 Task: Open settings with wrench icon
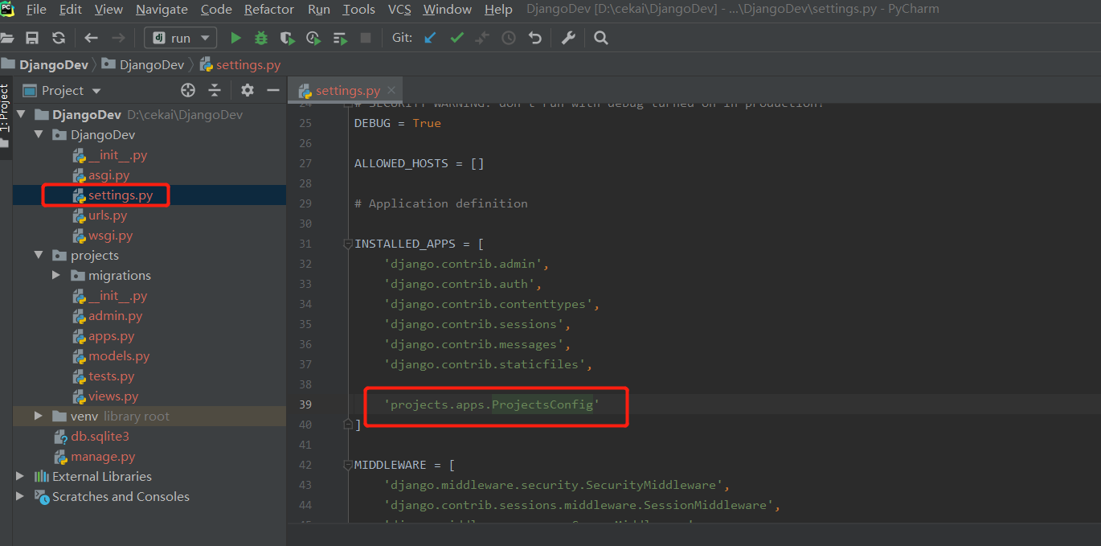click(568, 38)
